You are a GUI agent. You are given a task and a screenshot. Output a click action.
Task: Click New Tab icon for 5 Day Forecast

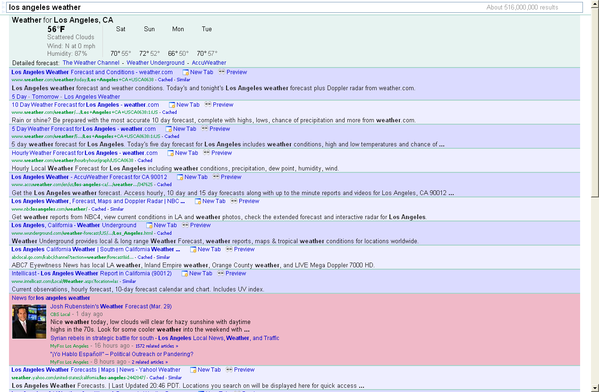(169, 129)
